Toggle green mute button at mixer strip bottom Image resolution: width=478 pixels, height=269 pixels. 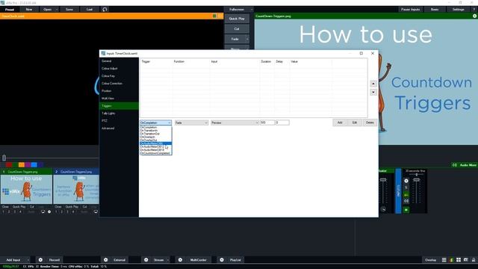[x=406, y=210]
